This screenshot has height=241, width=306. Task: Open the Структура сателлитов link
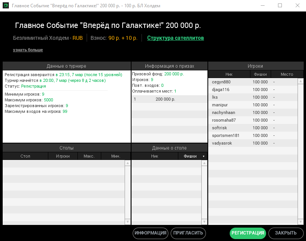(x=175, y=38)
